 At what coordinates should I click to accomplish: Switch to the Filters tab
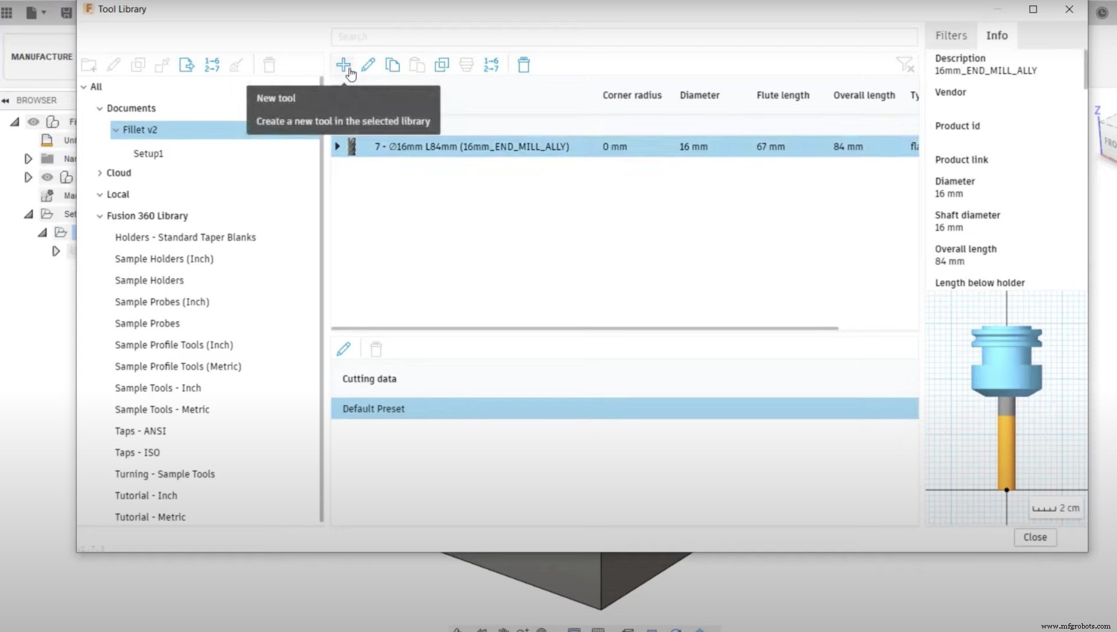[951, 35]
